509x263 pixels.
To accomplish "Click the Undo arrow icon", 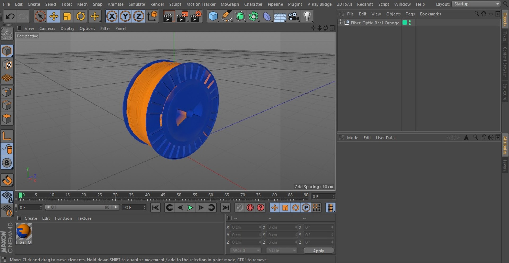I will (x=10, y=16).
